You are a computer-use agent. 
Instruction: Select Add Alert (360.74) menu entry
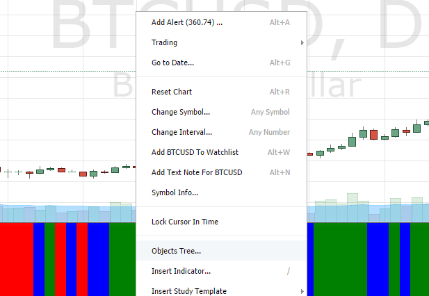(221, 22)
